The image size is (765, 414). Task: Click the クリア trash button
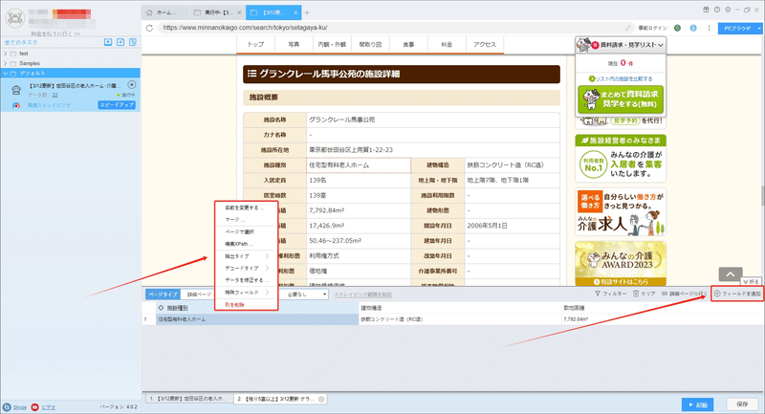coord(644,294)
